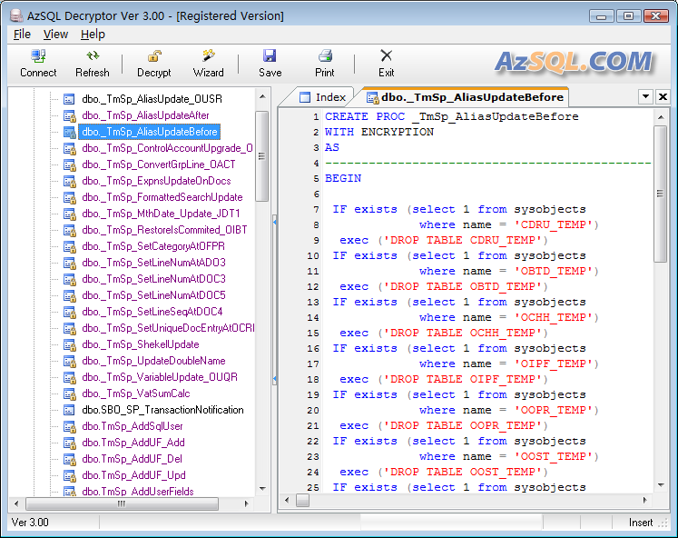This screenshot has width=678, height=538.
Task: Click the Refresh toolbar icon
Action: 93,55
